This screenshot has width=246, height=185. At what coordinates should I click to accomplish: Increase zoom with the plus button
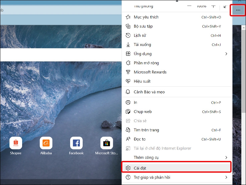tap(213, 6)
